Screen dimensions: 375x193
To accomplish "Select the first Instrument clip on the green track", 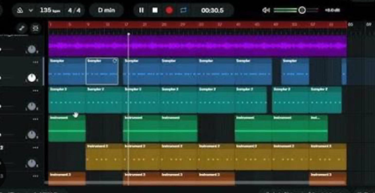I will [x=67, y=128].
